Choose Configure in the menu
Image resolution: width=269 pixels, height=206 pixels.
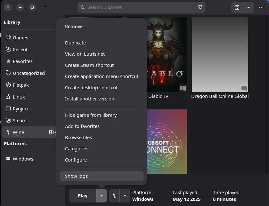pyautogui.click(x=102, y=160)
